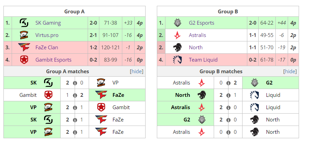Image resolution: width=311 pixels, height=142 pixels.
Task: Click the SK Gaming logo in standings
Action: click(24, 23)
